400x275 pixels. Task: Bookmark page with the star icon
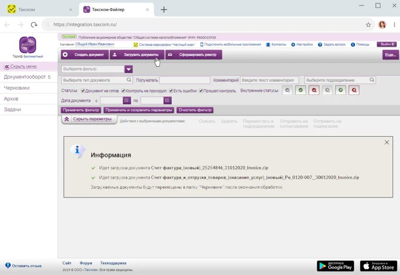[368, 25]
